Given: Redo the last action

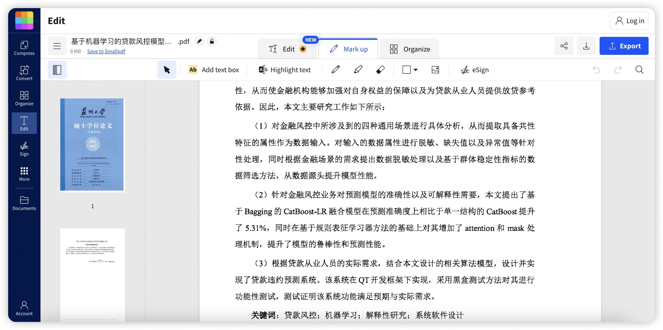Looking at the screenshot, I should point(618,70).
